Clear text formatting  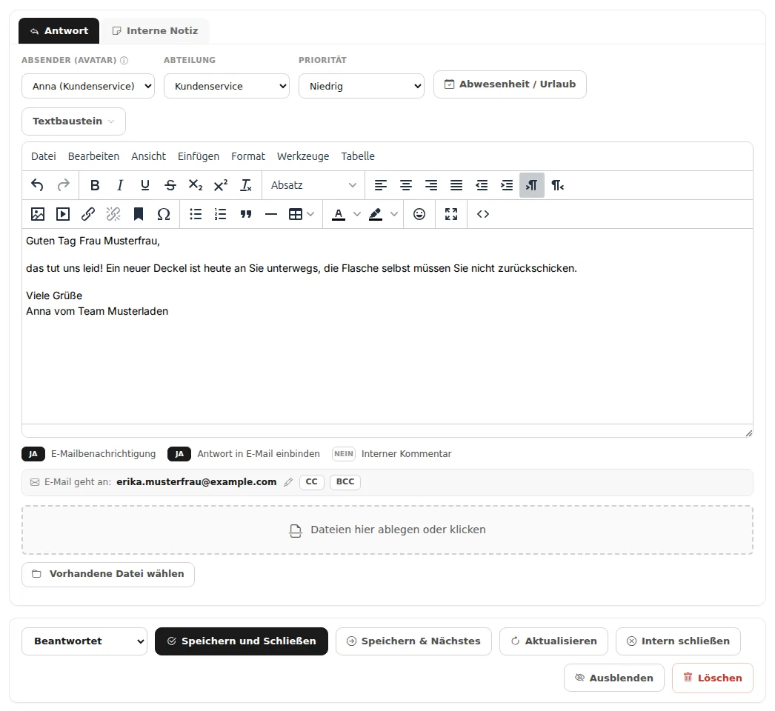tap(246, 185)
